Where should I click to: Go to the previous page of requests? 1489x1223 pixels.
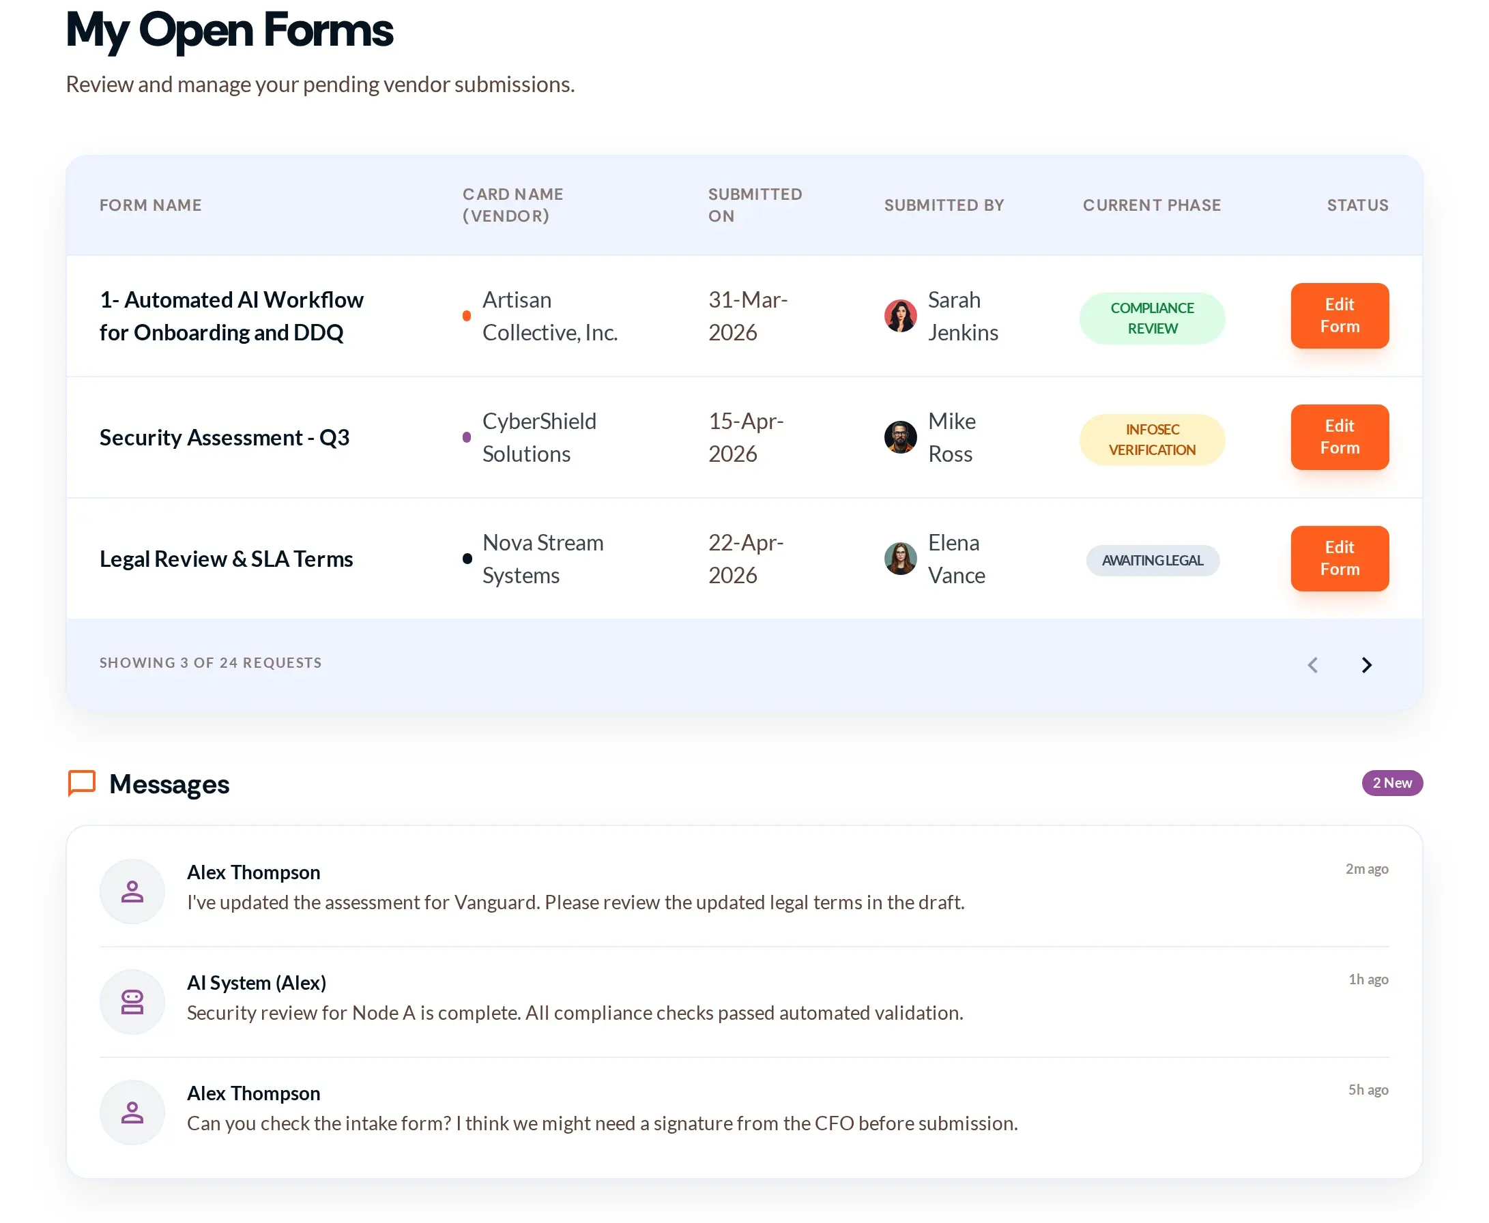point(1312,665)
